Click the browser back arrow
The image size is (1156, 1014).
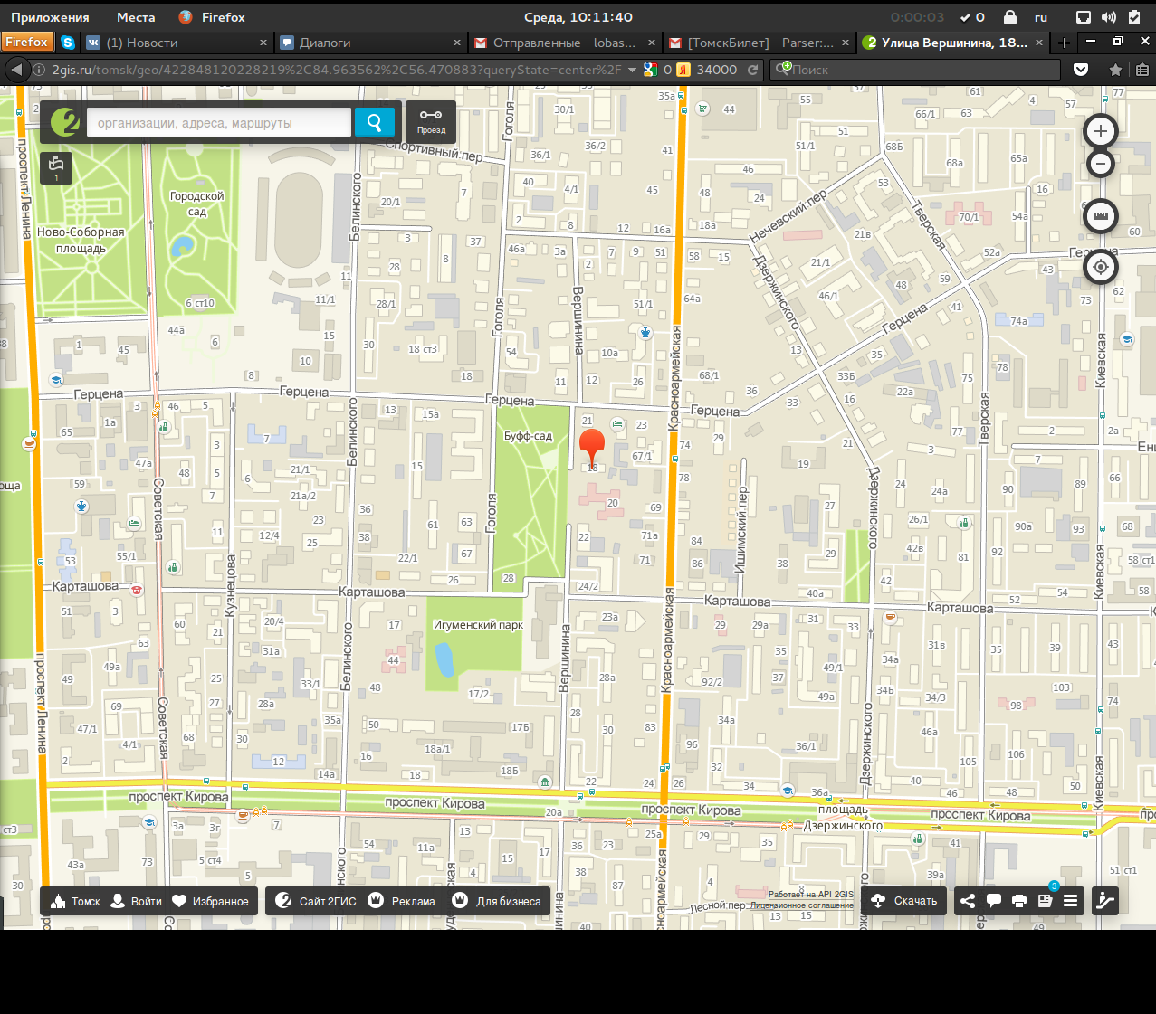(16, 70)
